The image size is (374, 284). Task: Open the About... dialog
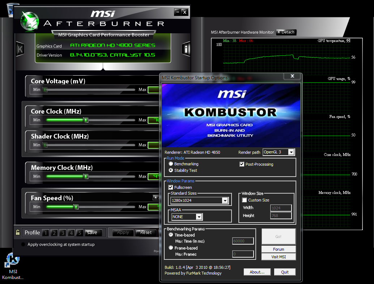(257, 272)
